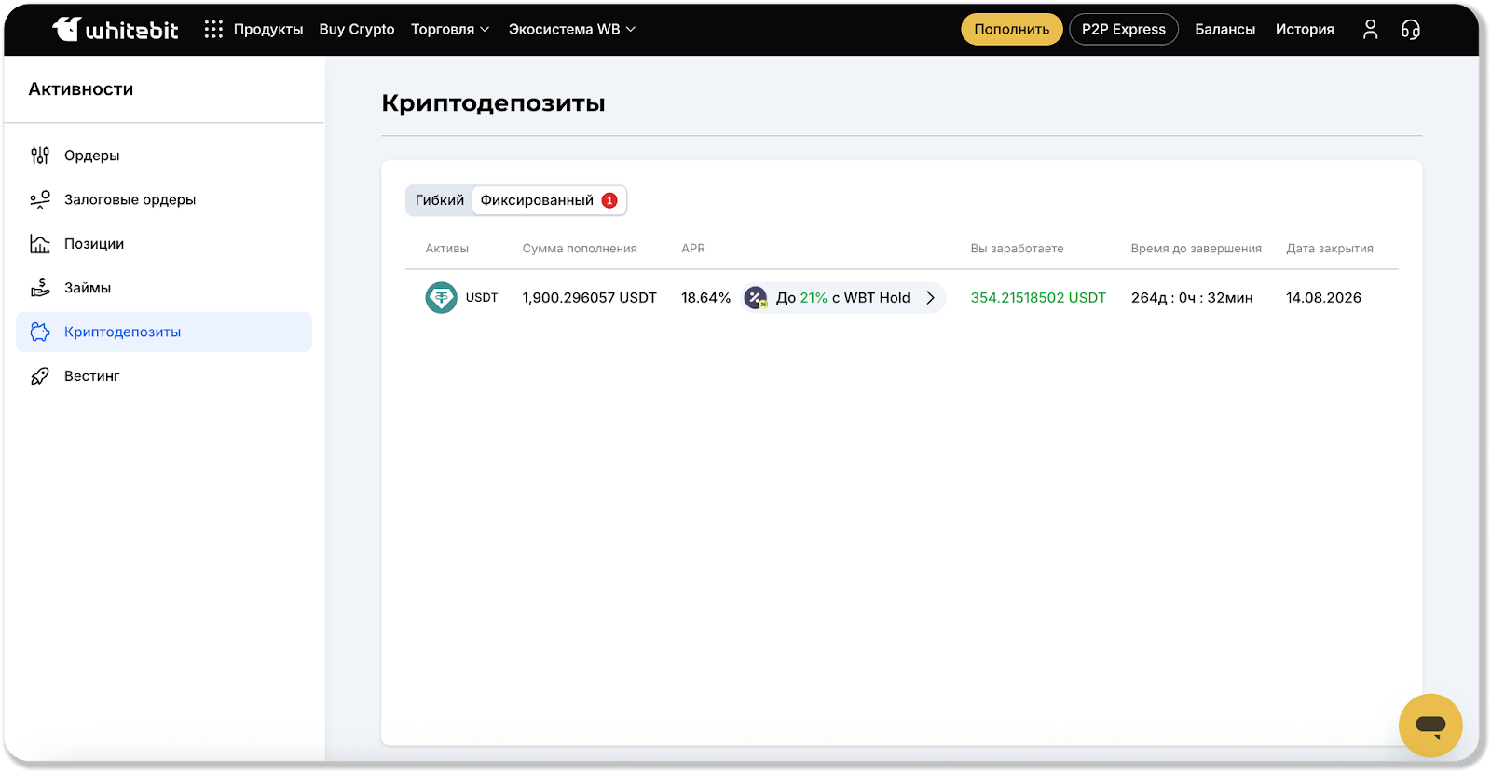Click the WhiteBIT logo
Viewport: 1491px width, 773px height.
pyautogui.click(x=115, y=30)
